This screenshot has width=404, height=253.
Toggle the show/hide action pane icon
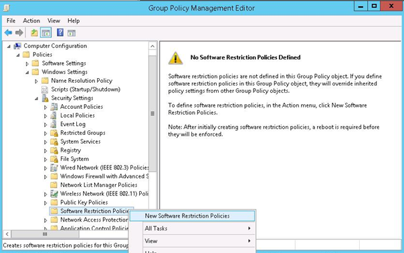pyautogui.click(x=72, y=33)
